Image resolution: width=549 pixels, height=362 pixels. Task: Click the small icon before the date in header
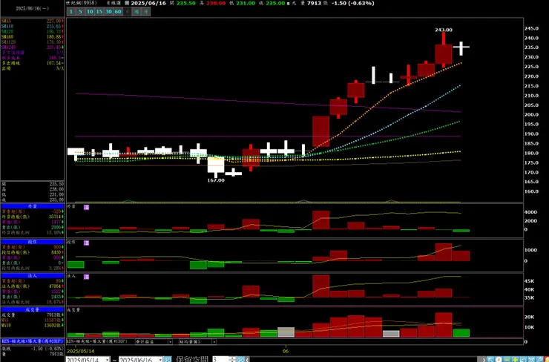tap(127, 3)
